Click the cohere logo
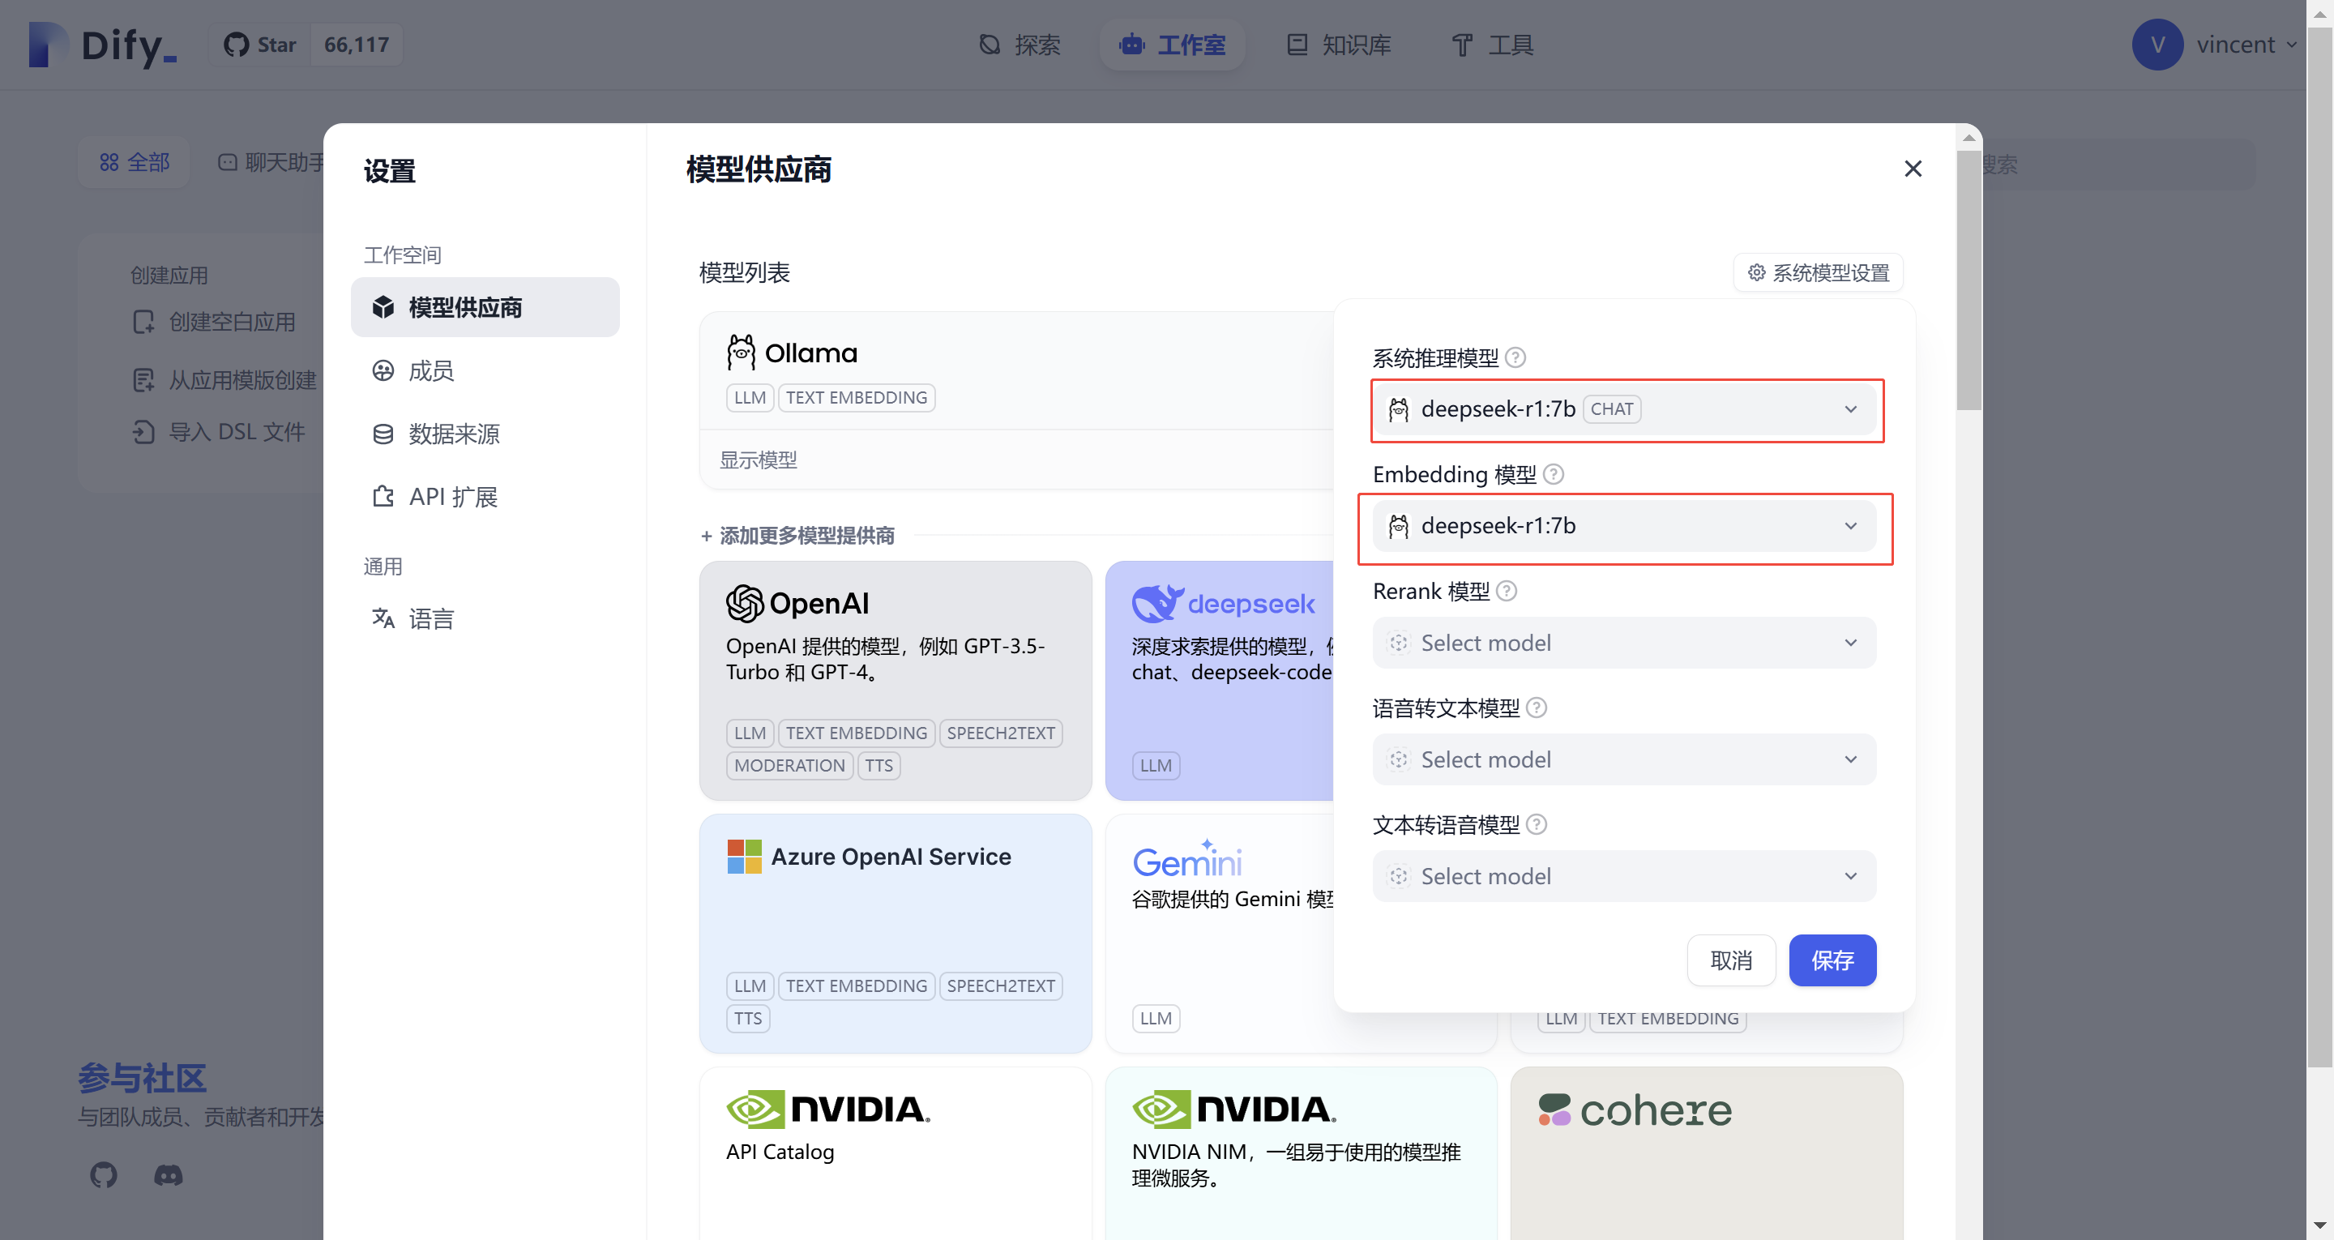The height and width of the screenshot is (1240, 2334). [x=1635, y=1110]
